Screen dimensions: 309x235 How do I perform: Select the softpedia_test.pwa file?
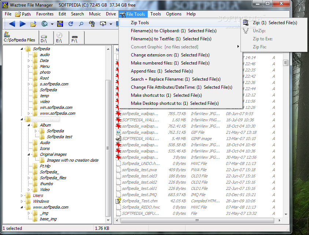(140, 170)
